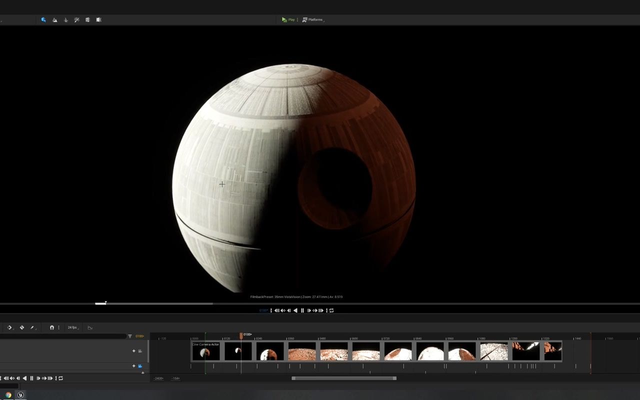Set end bracket in Sequencer bottom transport
Image resolution: width=640 pixels, height=400 pixels.
[x=55, y=378]
